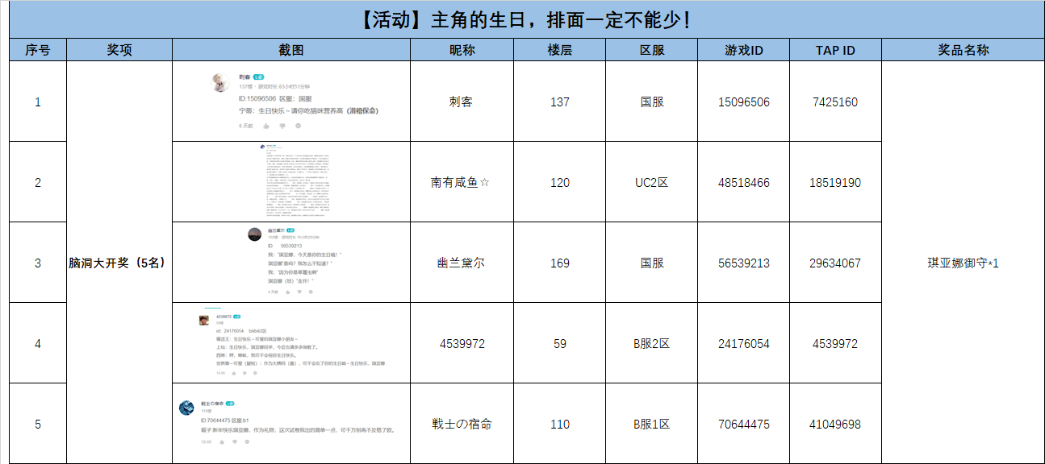Select floor value 169
Viewport: 1045px width, 464px height.
pos(560,263)
